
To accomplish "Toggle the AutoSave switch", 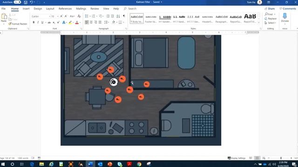I will 17,2.
